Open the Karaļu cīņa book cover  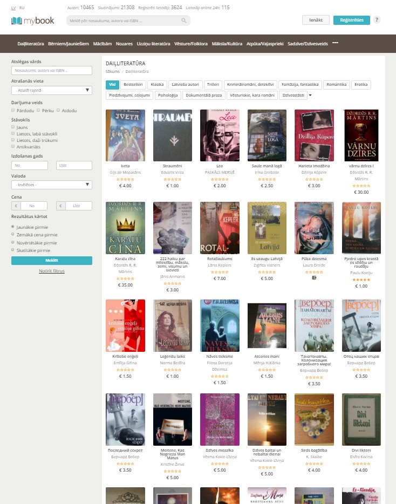pyautogui.click(x=125, y=228)
